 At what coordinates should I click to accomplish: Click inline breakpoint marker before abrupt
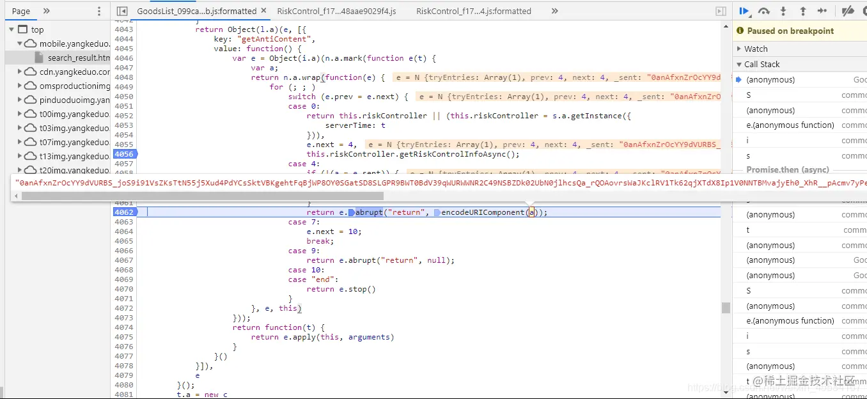click(351, 212)
